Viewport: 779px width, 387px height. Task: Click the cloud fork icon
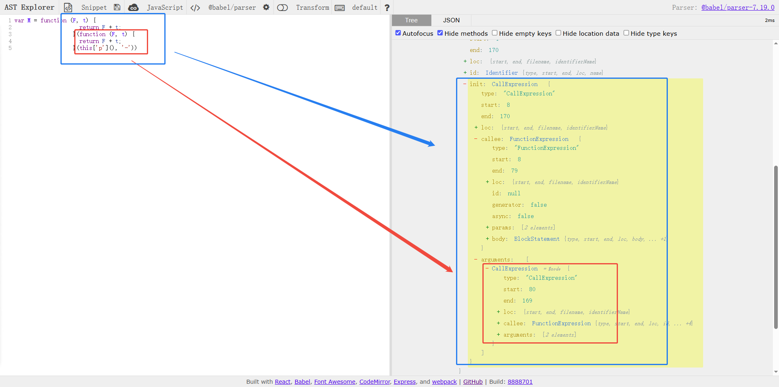(133, 7)
